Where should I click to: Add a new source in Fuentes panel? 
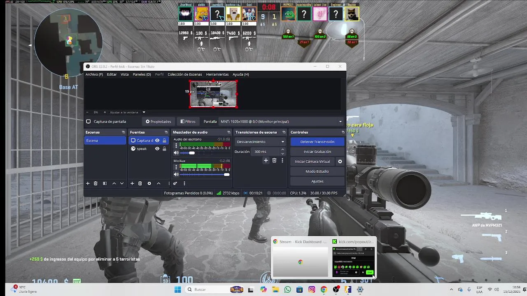point(132,183)
